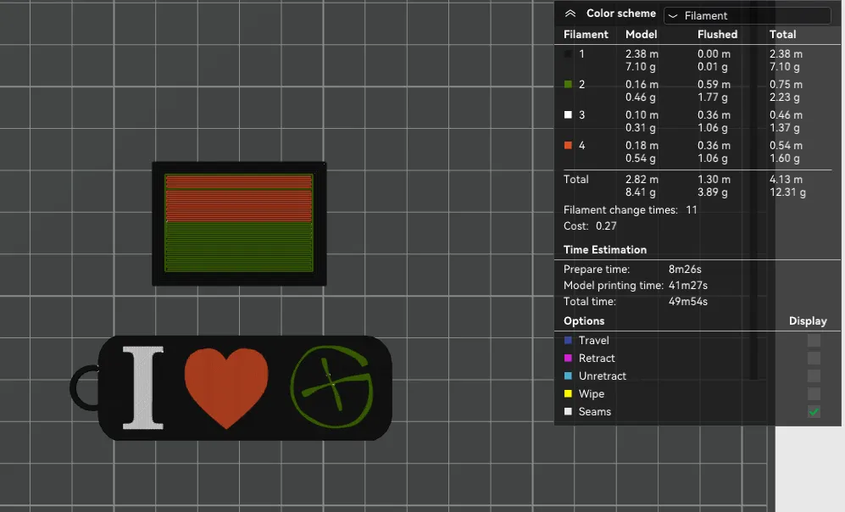Toggle the Travel display checkbox
The image size is (845, 512).
click(814, 340)
